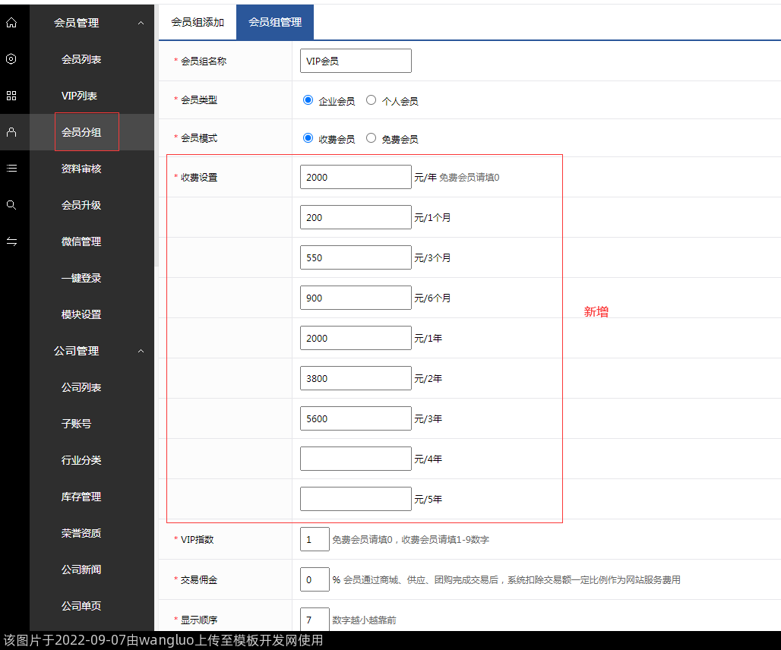This screenshot has height=650, width=781.
Task: Switch to the 会员组添加 tab
Action: [x=198, y=23]
